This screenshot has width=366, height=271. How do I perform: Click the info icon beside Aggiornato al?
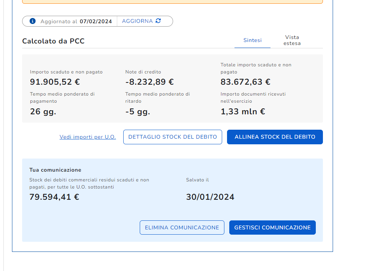pyautogui.click(x=33, y=21)
